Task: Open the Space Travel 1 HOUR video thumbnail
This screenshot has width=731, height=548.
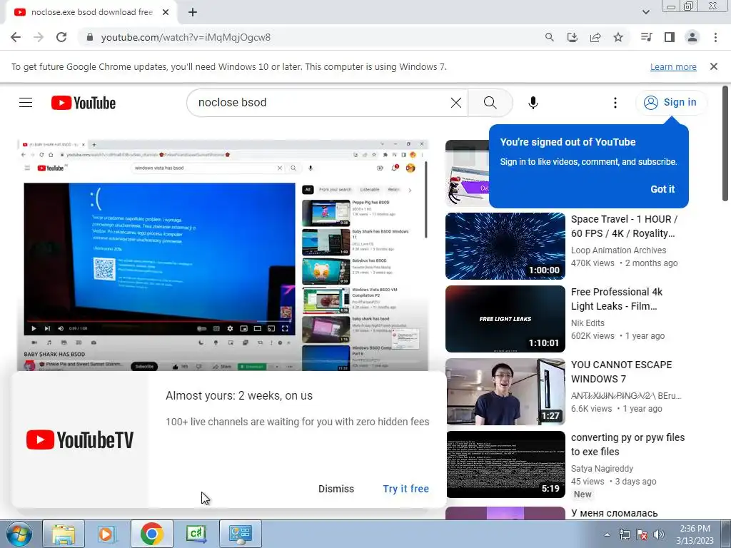Action: tap(505, 246)
